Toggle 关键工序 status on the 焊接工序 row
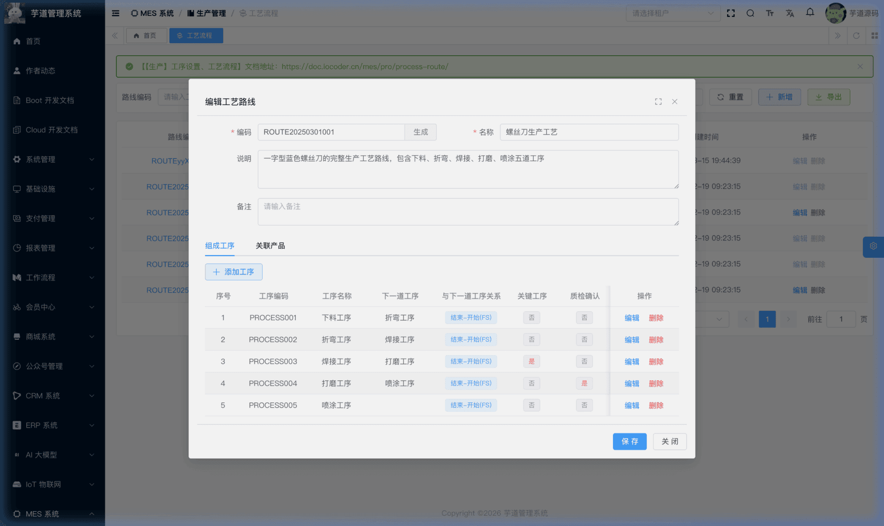The width and height of the screenshot is (884, 526). coord(531,361)
